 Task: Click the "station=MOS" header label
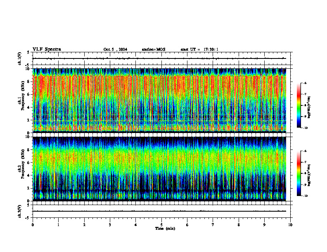(154, 49)
